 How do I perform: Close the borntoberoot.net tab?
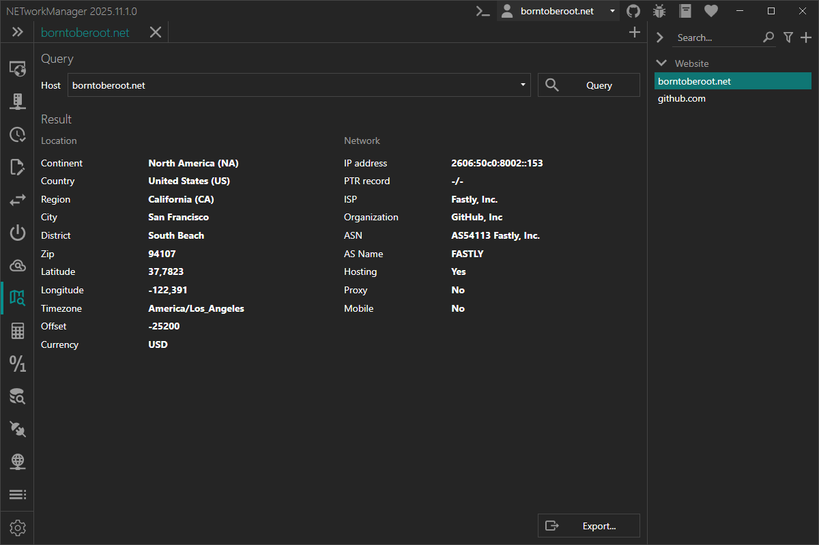156,32
